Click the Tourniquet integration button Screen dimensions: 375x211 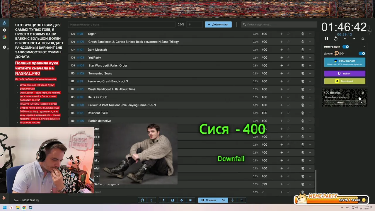pos(345,81)
